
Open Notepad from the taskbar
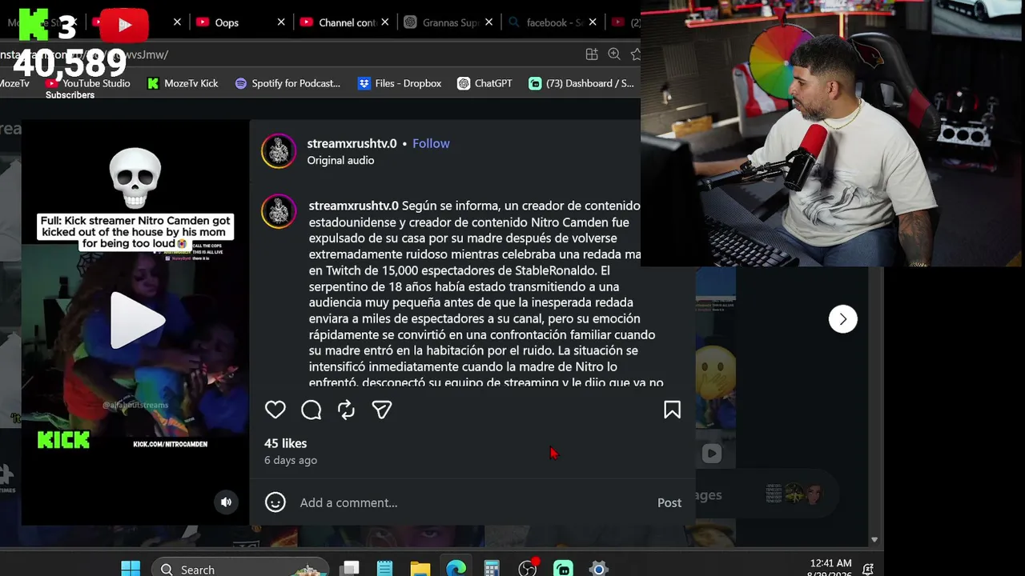click(x=384, y=569)
